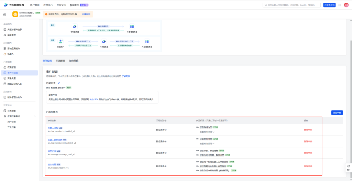
Task: Switch to the 加密策略 tab
Action: [74, 61]
